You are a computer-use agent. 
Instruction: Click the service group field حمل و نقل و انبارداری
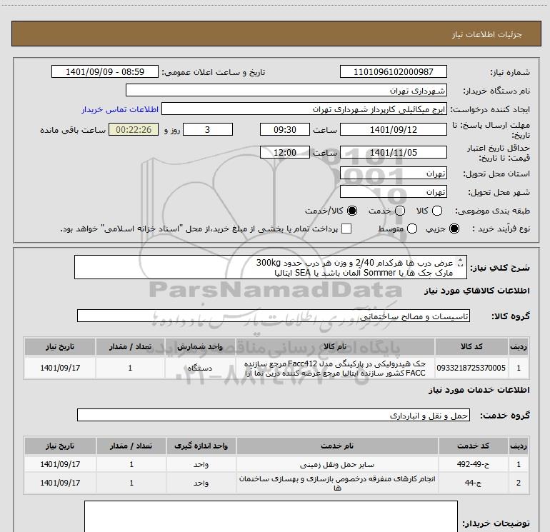click(274, 415)
